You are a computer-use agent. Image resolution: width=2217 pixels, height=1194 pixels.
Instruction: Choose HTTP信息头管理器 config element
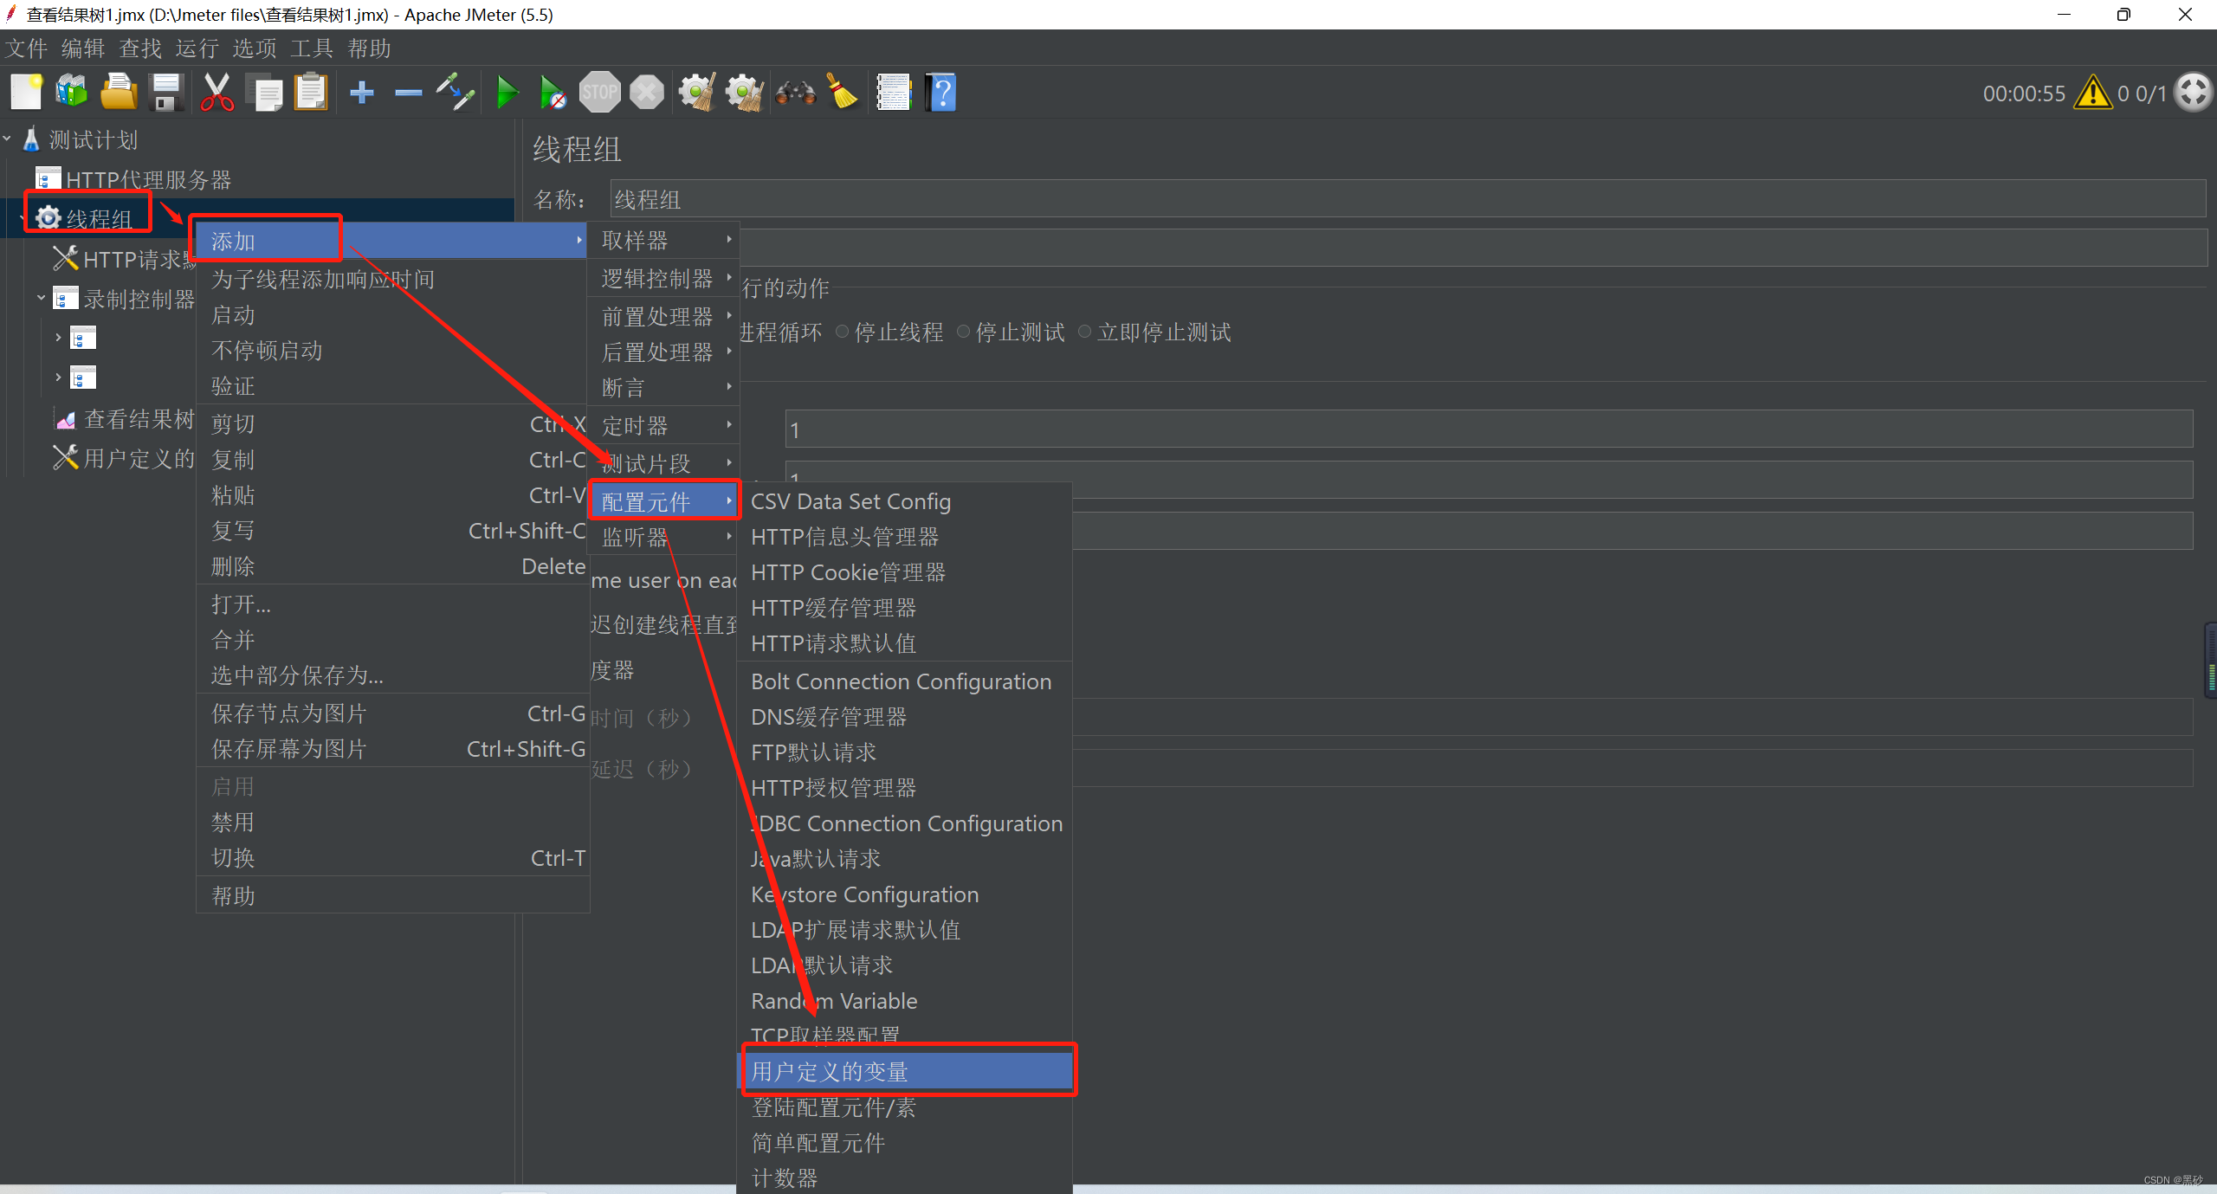tap(906, 537)
